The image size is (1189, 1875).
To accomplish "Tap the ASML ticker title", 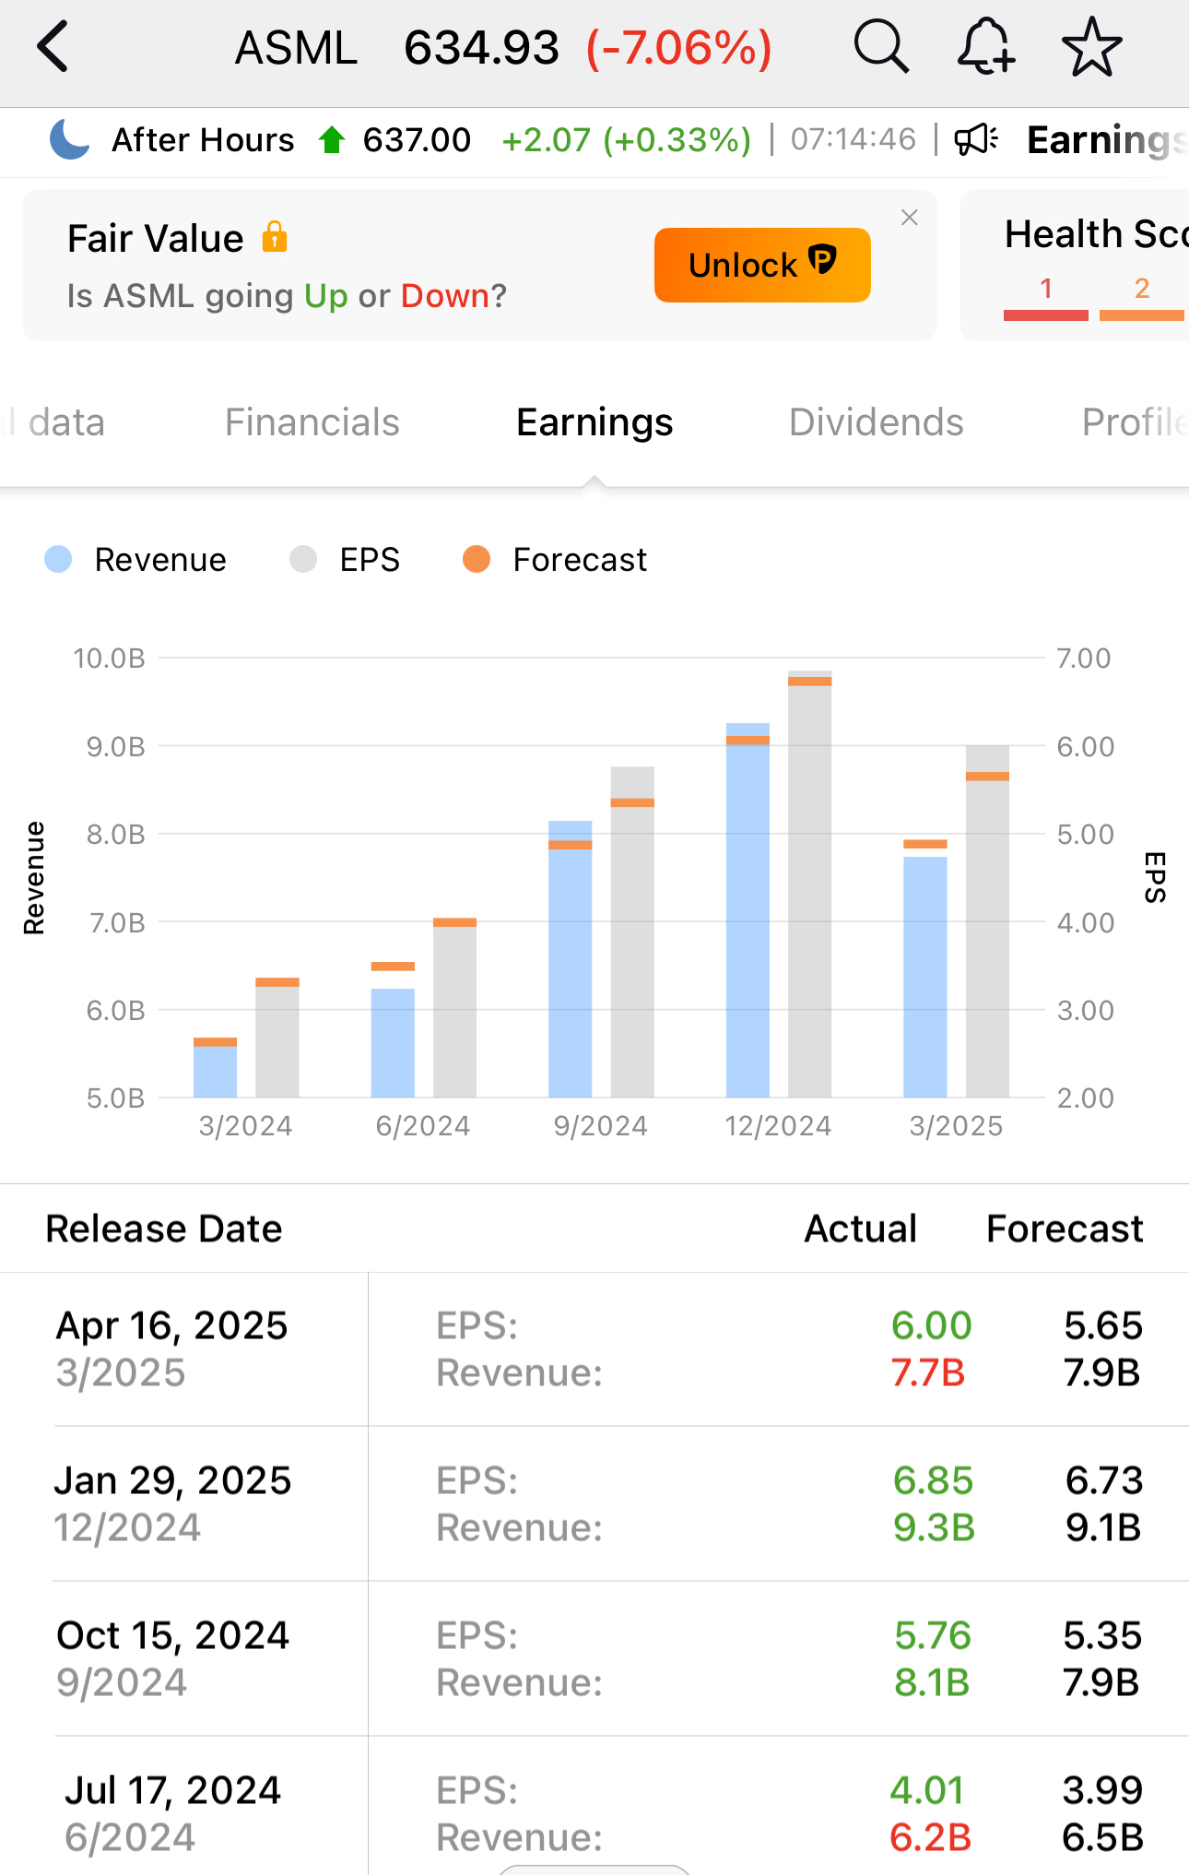I will tap(296, 47).
